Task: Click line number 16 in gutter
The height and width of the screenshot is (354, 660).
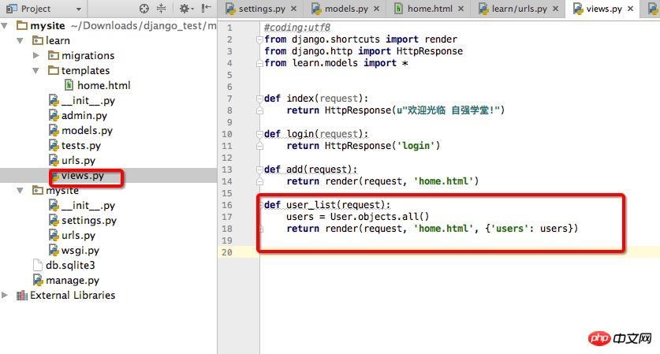Action: coord(227,205)
